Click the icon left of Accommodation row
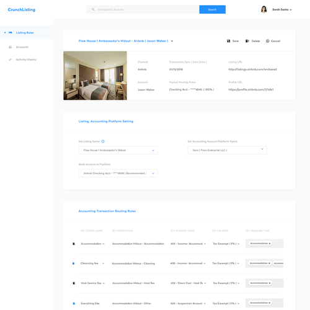Screen dimensions: 310x310 (x=74, y=244)
